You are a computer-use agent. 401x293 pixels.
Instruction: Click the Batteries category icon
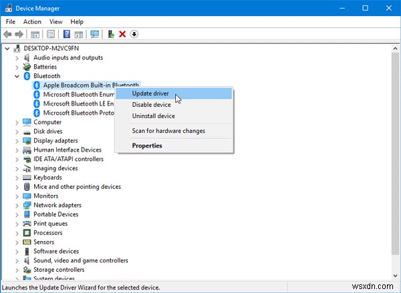pos(27,67)
